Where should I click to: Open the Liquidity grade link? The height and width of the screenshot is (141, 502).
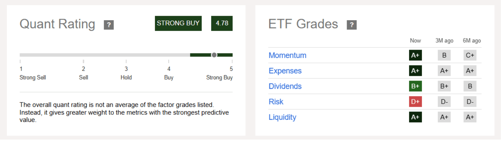pos(283,117)
